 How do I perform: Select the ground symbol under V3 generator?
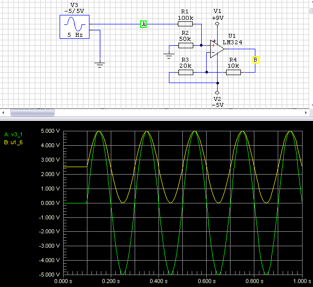click(99, 65)
